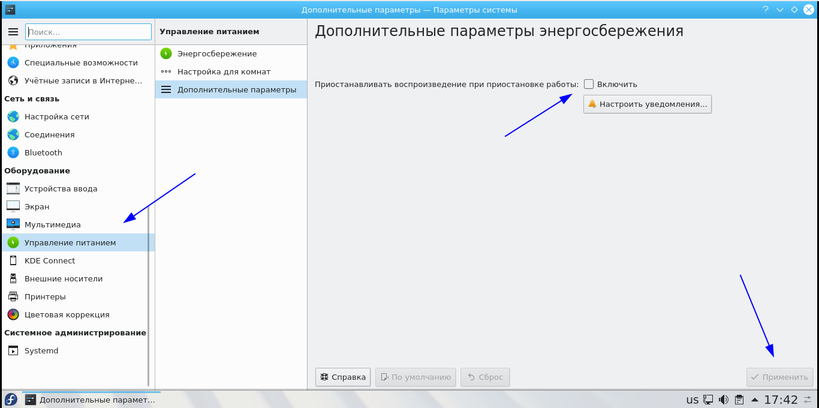Open Мультимедиа in the sidebar

click(x=52, y=224)
